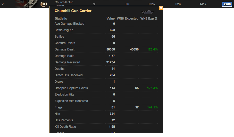Click the Value column header
This screenshot has height=137, width=234.
click(111, 19)
